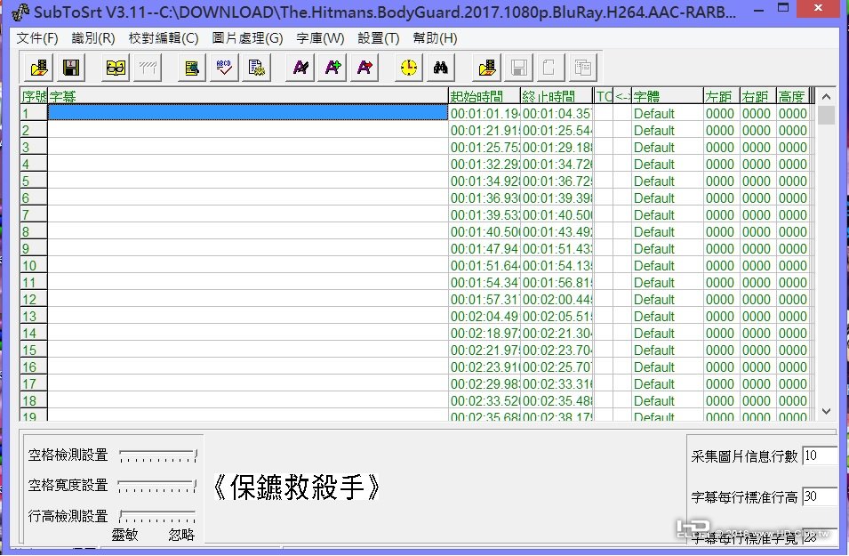This screenshot has height=556, width=849.
Task: Click the TC column header
Action: 604,96
